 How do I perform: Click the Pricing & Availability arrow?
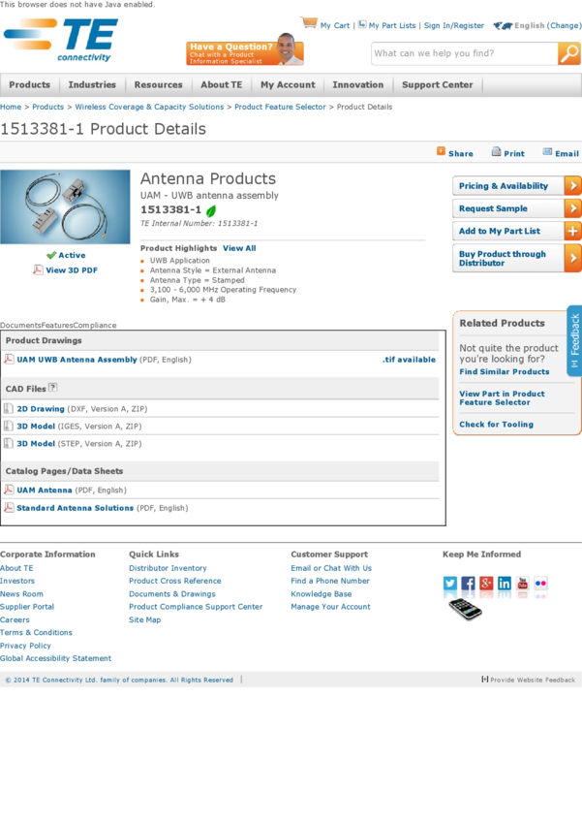(573, 185)
